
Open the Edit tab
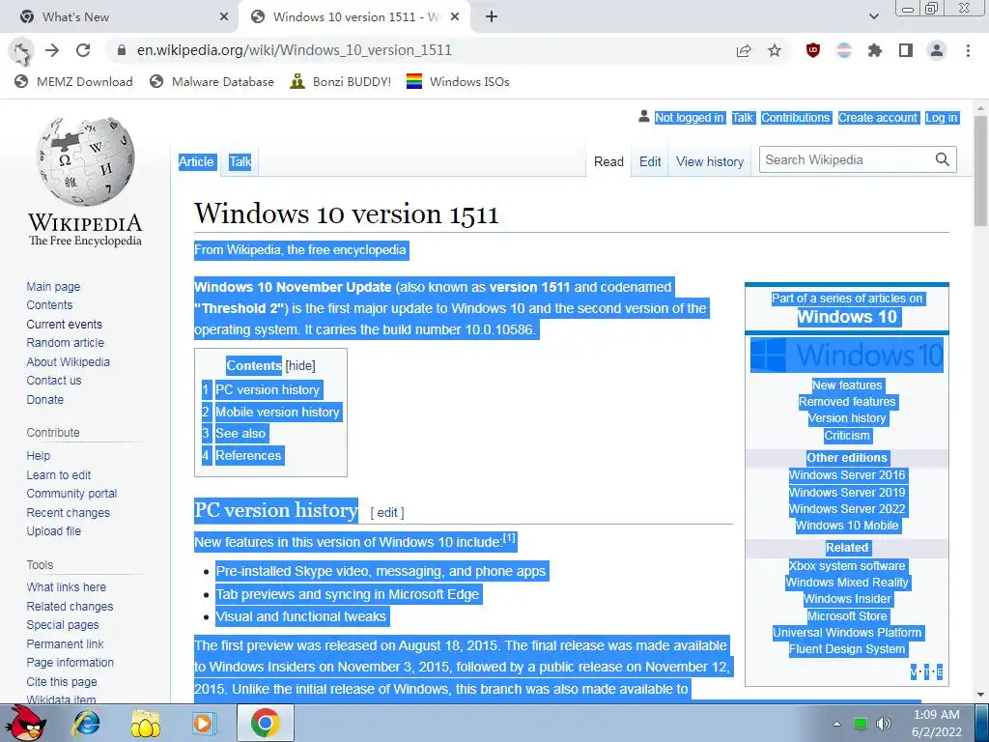click(650, 161)
